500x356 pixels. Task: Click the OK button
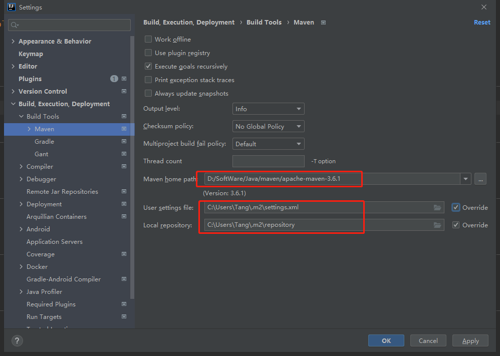click(386, 340)
